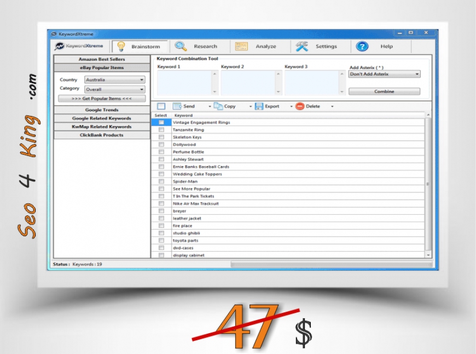The image size is (476, 354).
Task: Select the display cabinet row
Action: pyautogui.click(x=288, y=255)
